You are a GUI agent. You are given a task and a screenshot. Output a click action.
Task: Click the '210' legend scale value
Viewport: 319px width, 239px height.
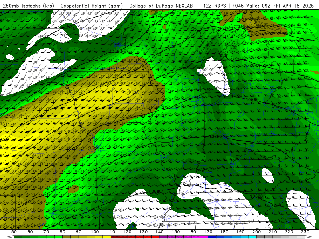click(273, 232)
